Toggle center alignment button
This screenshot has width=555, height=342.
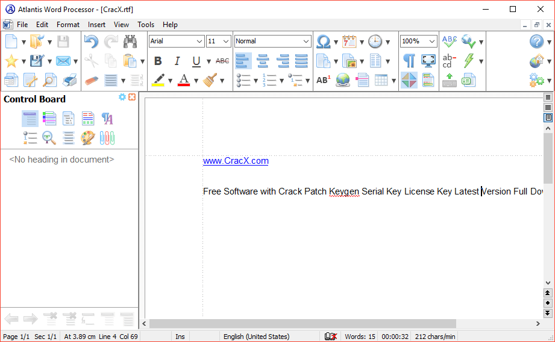pyautogui.click(x=263, y=61)
